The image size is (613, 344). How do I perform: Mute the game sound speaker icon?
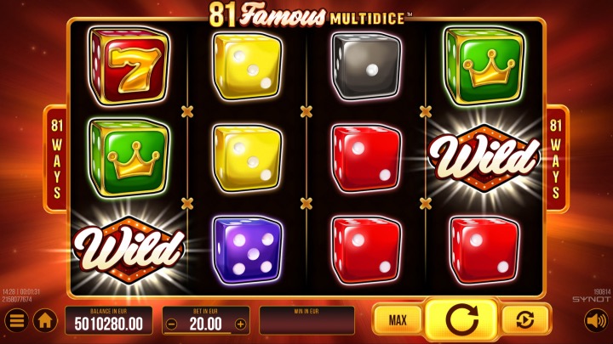596,320
